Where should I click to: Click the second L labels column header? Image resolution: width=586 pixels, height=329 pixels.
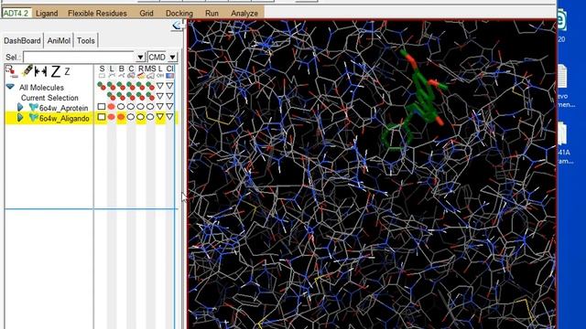(160, 71)
